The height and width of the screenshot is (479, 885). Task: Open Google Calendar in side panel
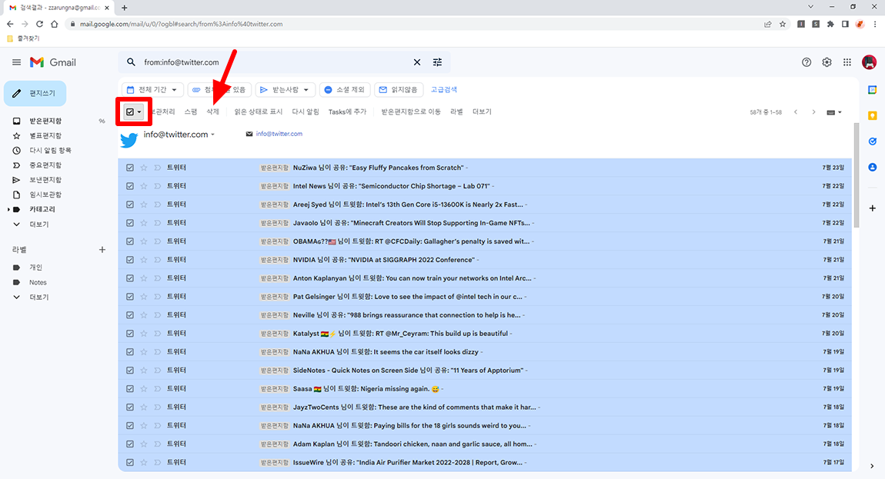872,90
